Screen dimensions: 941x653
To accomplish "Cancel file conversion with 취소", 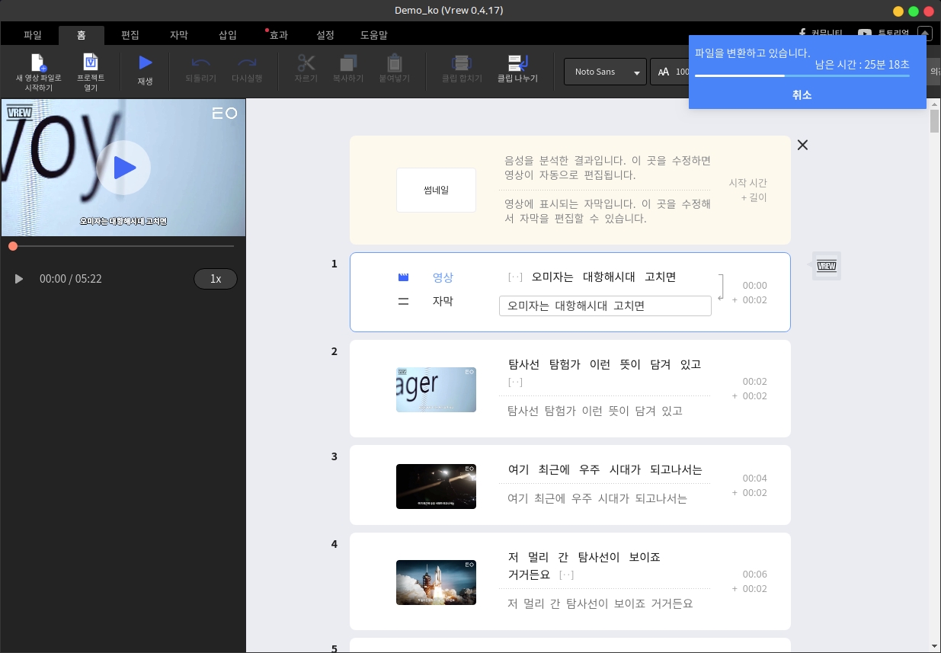I will coord(802,95).
